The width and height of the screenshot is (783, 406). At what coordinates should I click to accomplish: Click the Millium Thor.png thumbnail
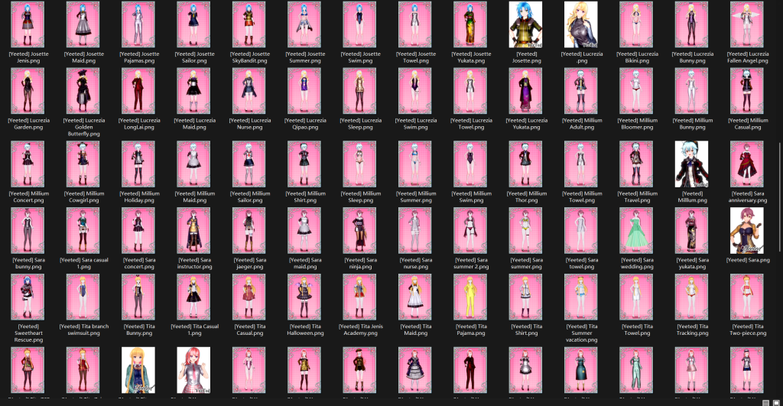(526, 164)
